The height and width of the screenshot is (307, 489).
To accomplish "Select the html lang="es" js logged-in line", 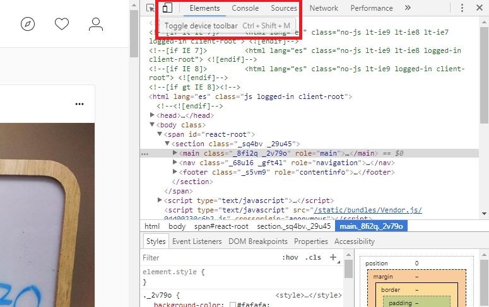I will coord(250,96).
